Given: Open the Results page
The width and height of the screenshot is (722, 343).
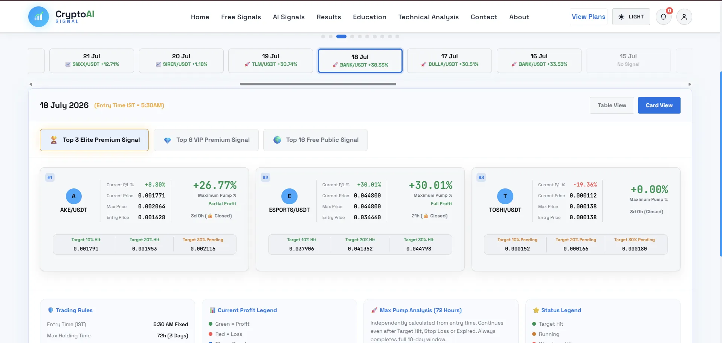Looking at the screenshot, I should (x=329, y=17).
